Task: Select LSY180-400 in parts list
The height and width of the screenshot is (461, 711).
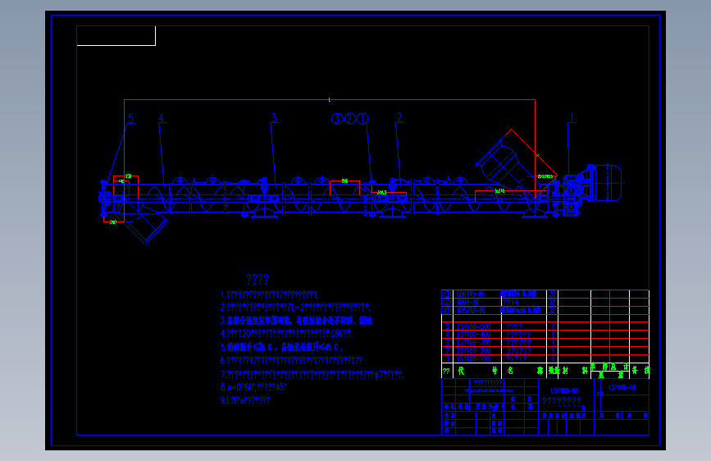Action: point(474,335)
